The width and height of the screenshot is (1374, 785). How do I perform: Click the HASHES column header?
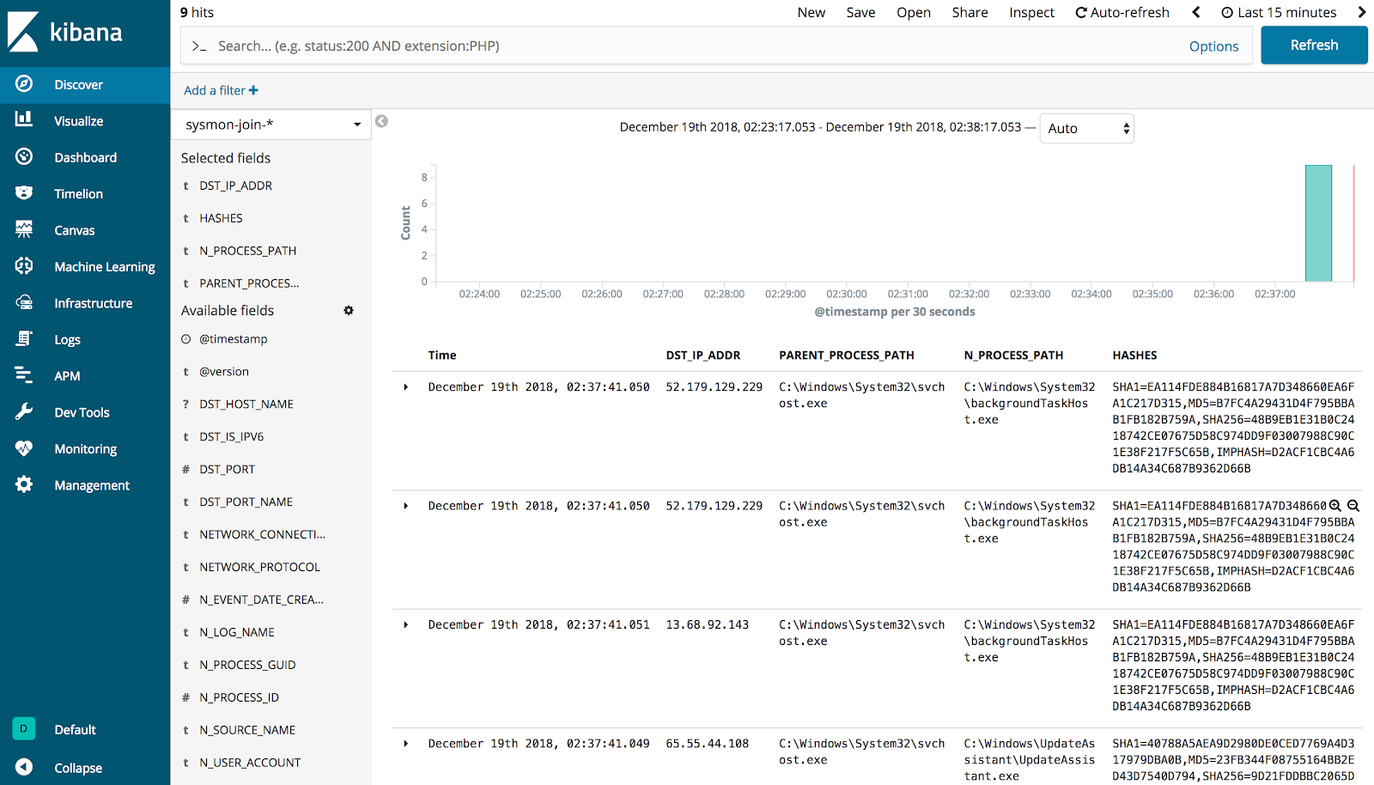coord(1134,355)
